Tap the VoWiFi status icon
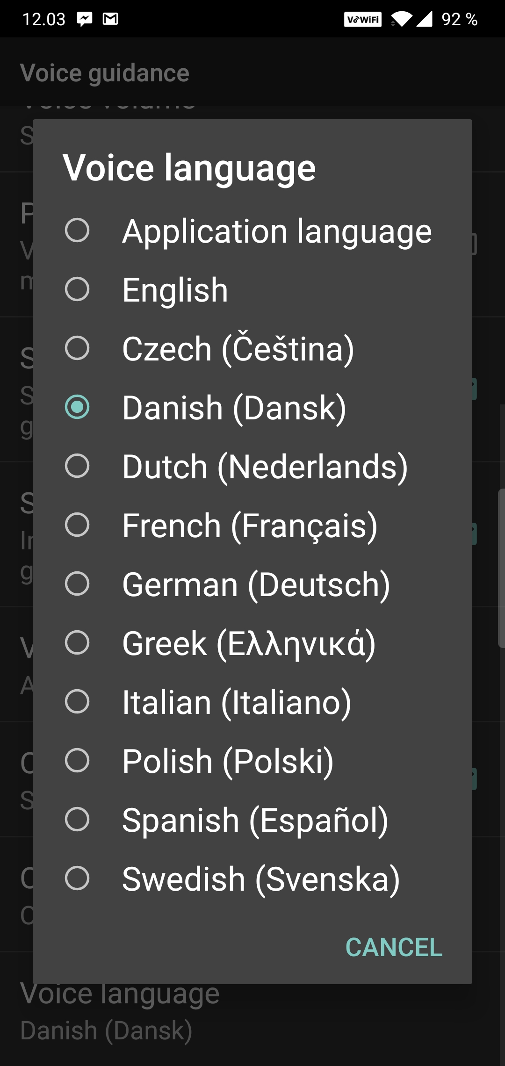Image resolution: width=505 pixels, height=1066 pixels. point(363,20)
